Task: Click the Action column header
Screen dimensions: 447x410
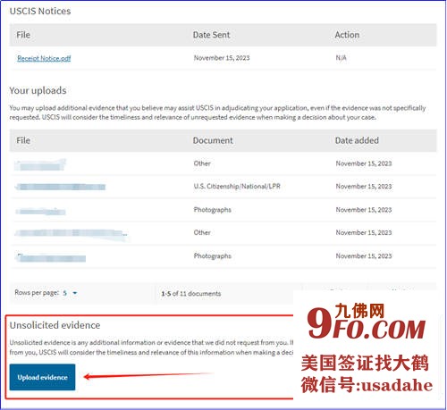Action: coord(347,35)
